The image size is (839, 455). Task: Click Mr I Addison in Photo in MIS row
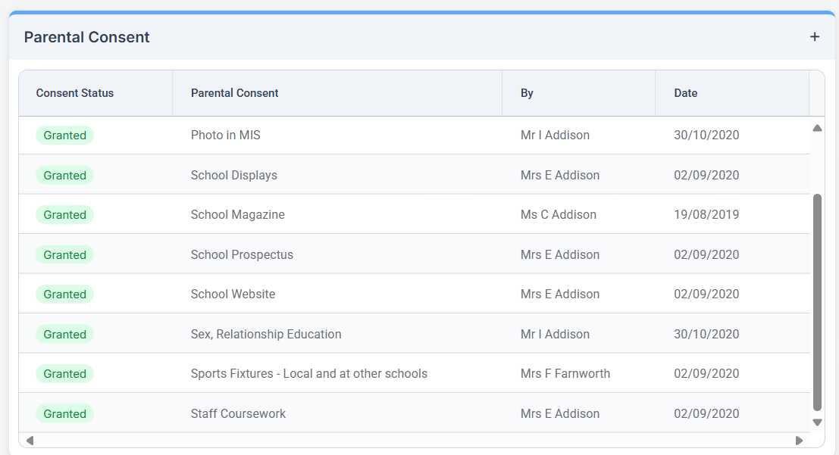[x=555, y=136]
